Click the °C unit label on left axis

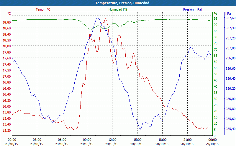(x=9, y=14)
